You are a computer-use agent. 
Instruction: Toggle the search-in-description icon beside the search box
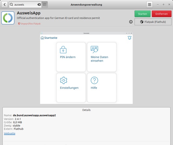point(45,5)
